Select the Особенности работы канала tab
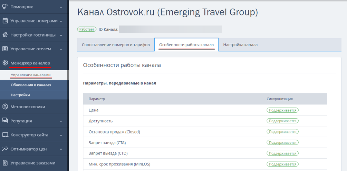Image resolution: width=347 pixels, height=171 pixels. pos(186,44)
